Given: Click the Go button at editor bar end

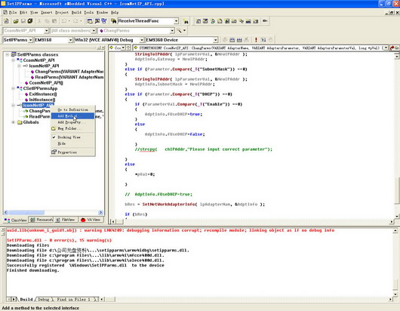Looking at the screenshot, I should coord(395,48).
